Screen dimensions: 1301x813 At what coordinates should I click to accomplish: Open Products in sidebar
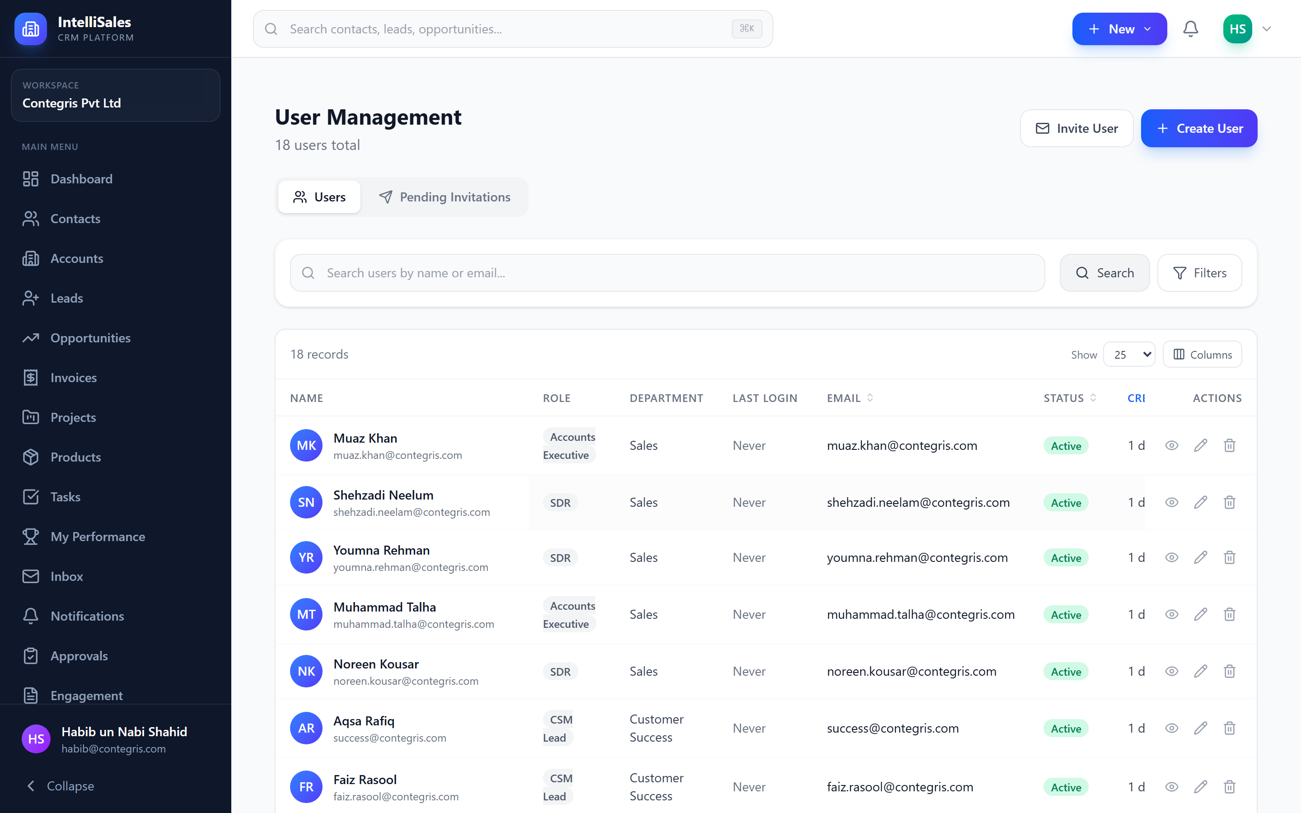(116, 457)
